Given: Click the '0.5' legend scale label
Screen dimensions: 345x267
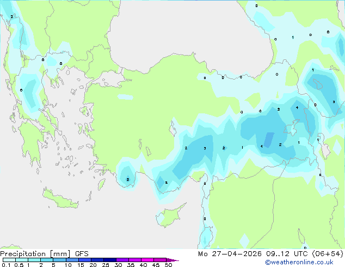Looking at the screenshot, I should [x=19, y=265].
